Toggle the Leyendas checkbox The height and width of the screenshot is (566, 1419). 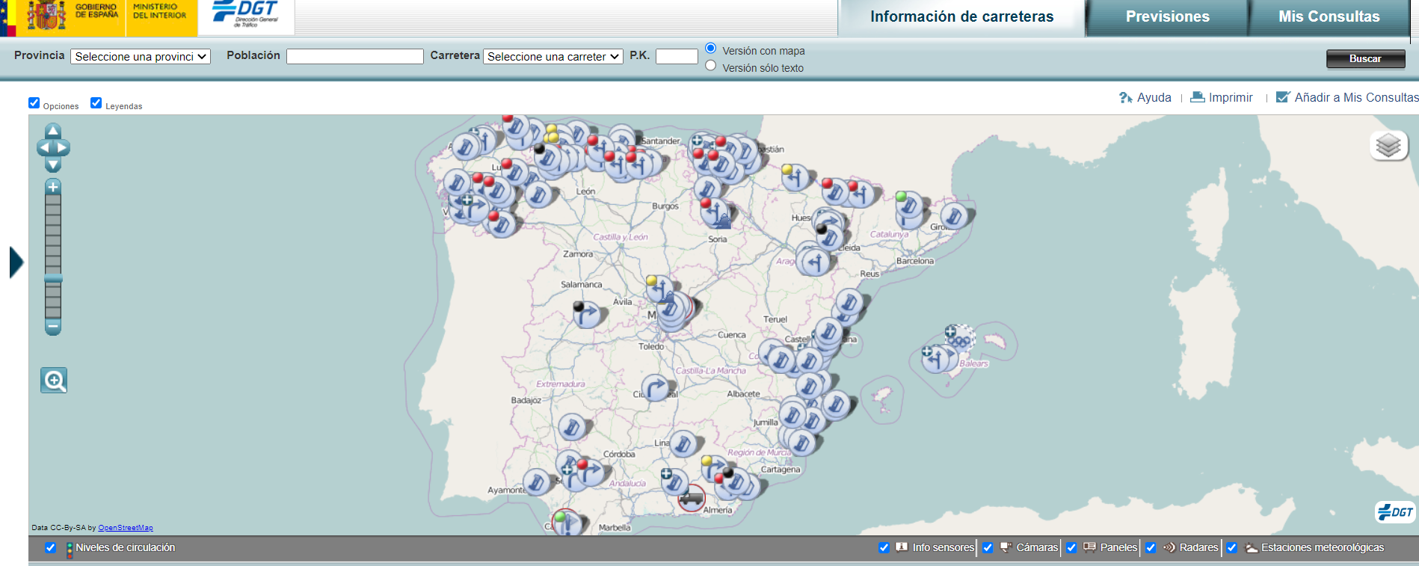pos(96,103)
